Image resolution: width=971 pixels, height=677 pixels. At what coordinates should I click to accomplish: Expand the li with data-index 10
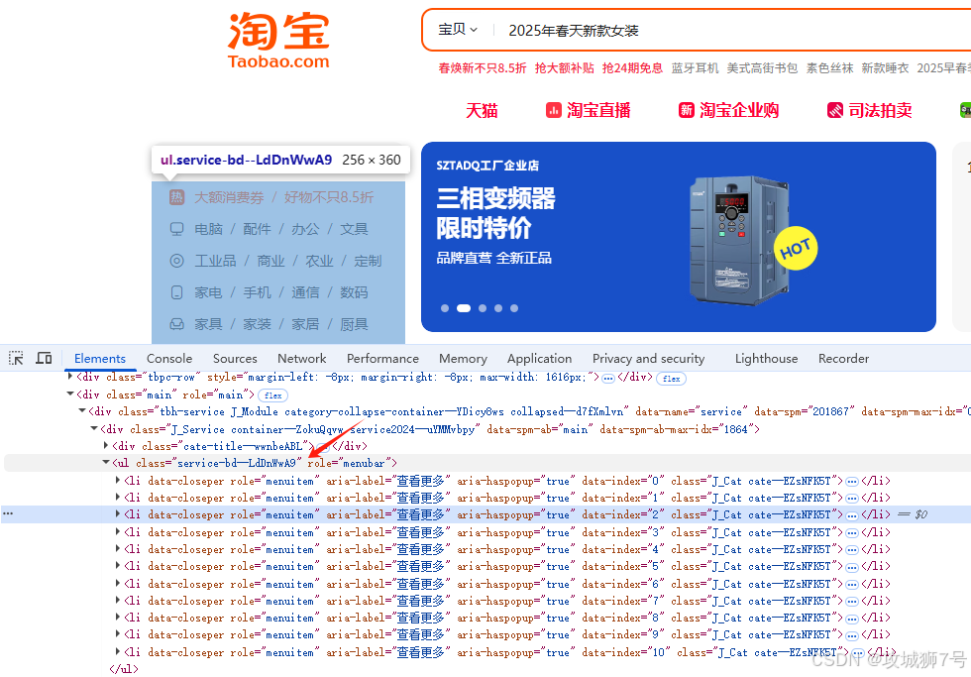tap(118, 651)
